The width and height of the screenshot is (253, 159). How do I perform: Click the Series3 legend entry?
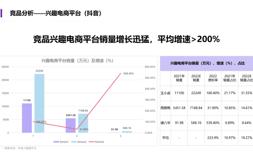[x=96, y=142]
